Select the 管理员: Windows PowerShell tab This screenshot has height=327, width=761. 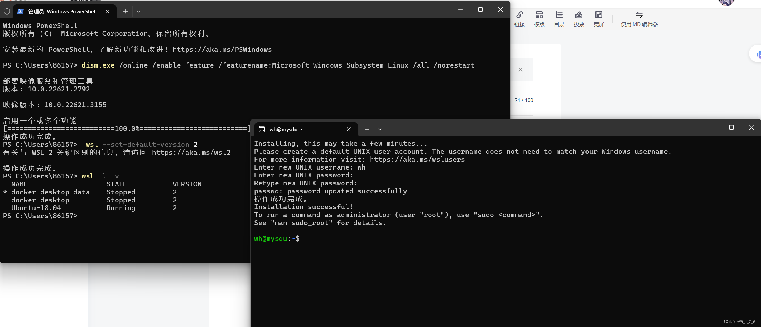pos(62,11)
